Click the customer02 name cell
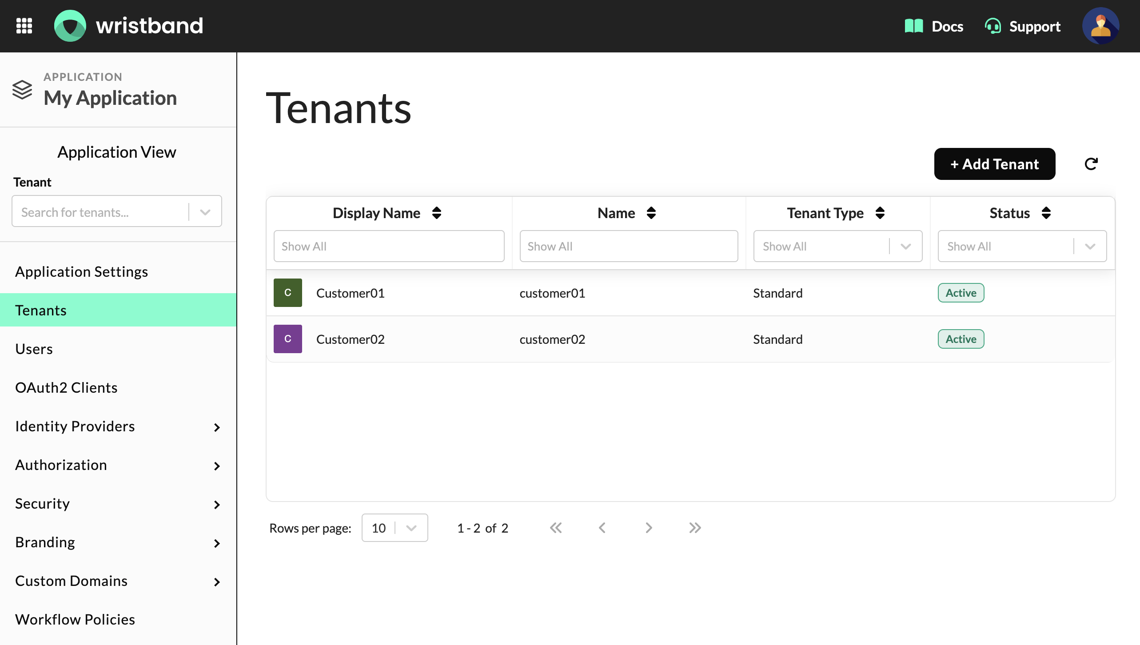The image size is (1140, 645). point(552,339)
